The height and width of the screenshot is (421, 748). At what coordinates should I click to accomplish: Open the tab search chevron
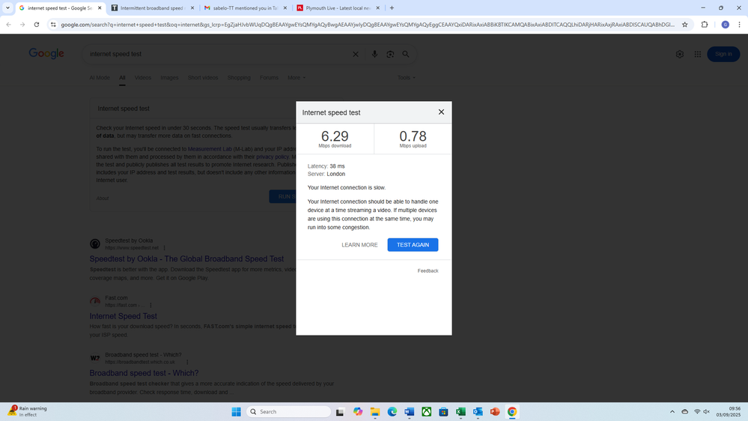(7, 7)
